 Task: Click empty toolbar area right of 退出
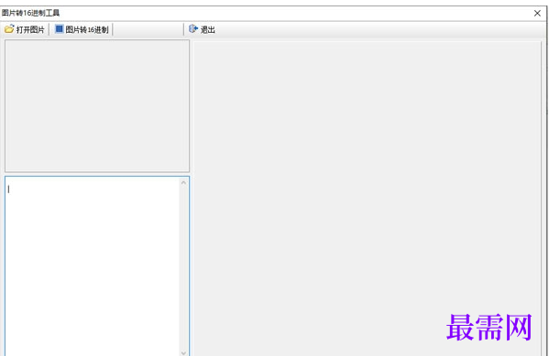(x=379, y=29)
